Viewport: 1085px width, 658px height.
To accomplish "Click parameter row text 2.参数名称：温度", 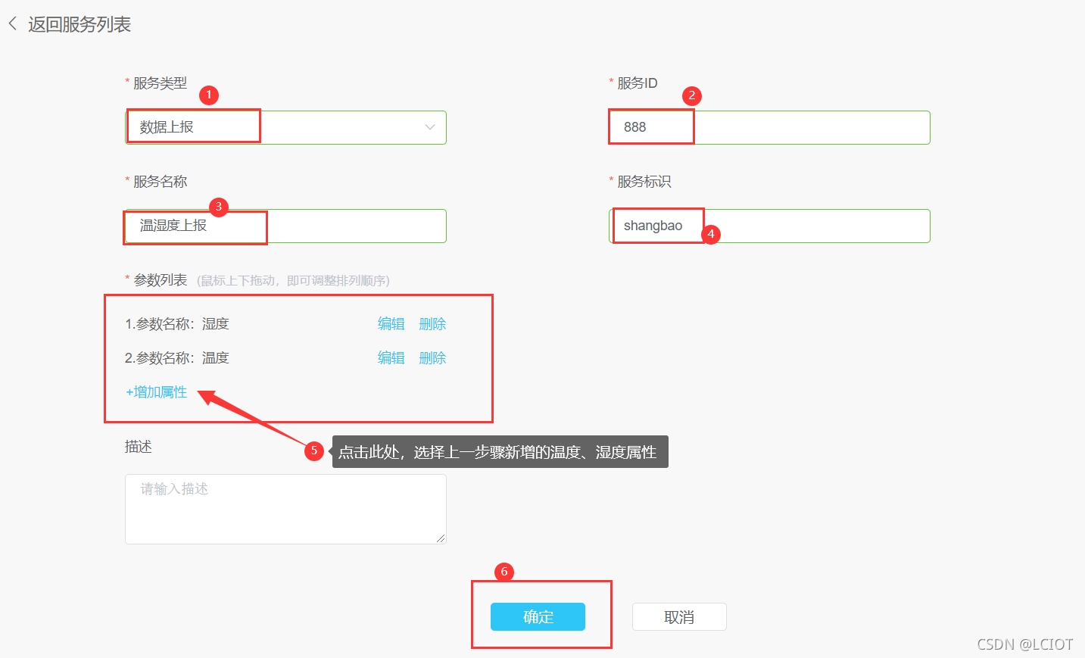I will tap(177, 358).
